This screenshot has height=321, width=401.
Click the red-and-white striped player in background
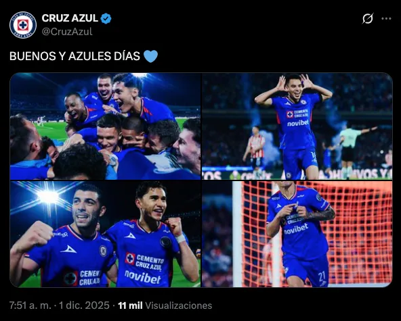click(x=256, y=152)
